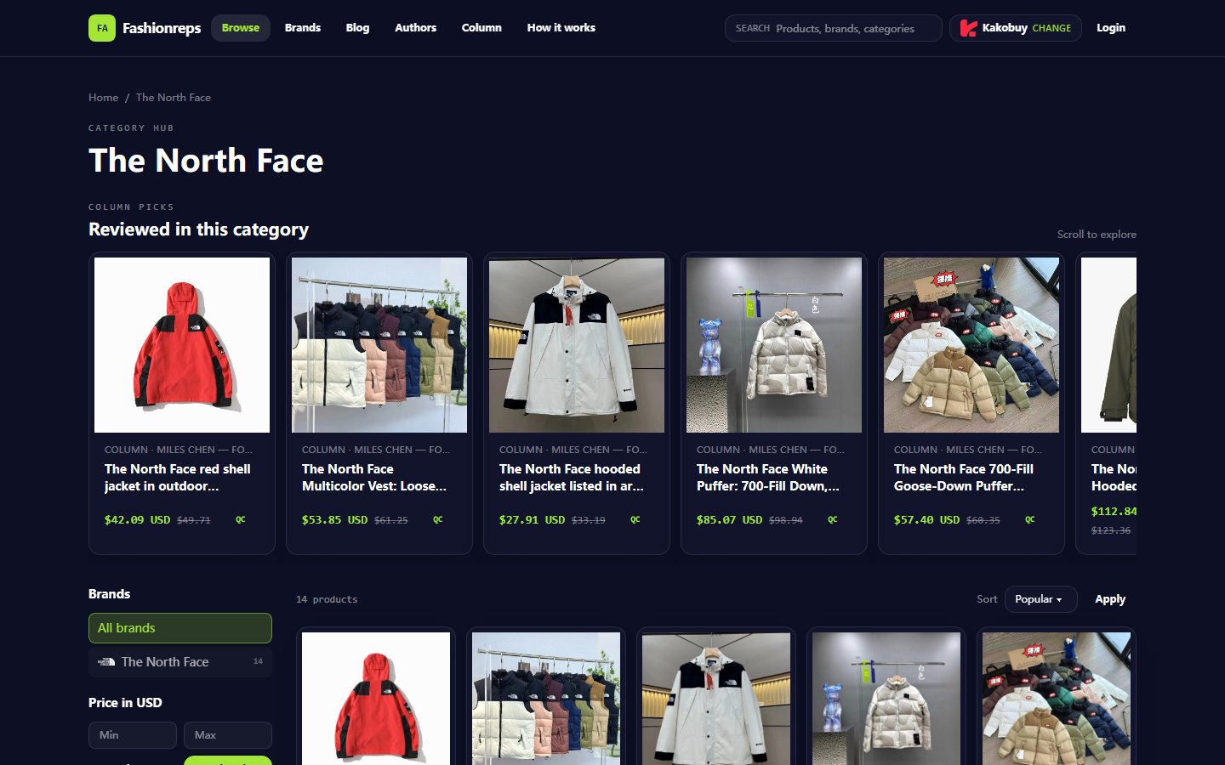Open the How it works menu item

[x=561, y=28]
